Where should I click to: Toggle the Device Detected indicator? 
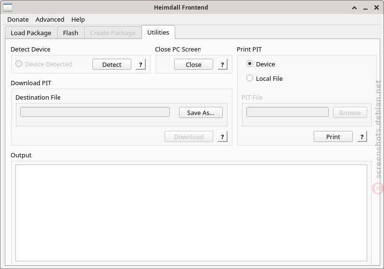pos(44,64)
